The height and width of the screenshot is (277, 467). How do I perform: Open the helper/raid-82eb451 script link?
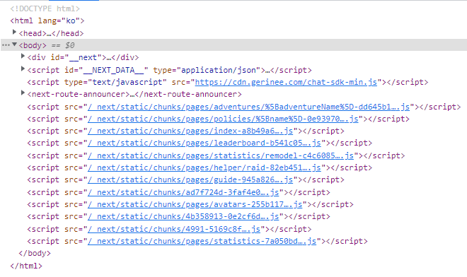click(x=204, y=167)
